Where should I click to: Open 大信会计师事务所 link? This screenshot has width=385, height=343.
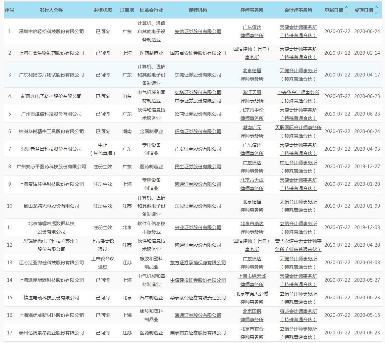click(298, 206)
